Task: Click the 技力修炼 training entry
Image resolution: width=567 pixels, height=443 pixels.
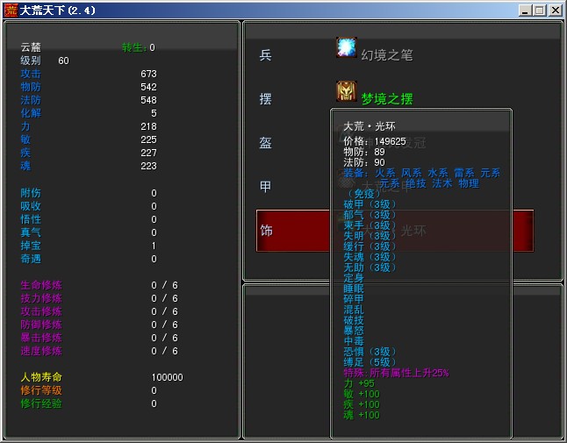Action: point(41,298)
